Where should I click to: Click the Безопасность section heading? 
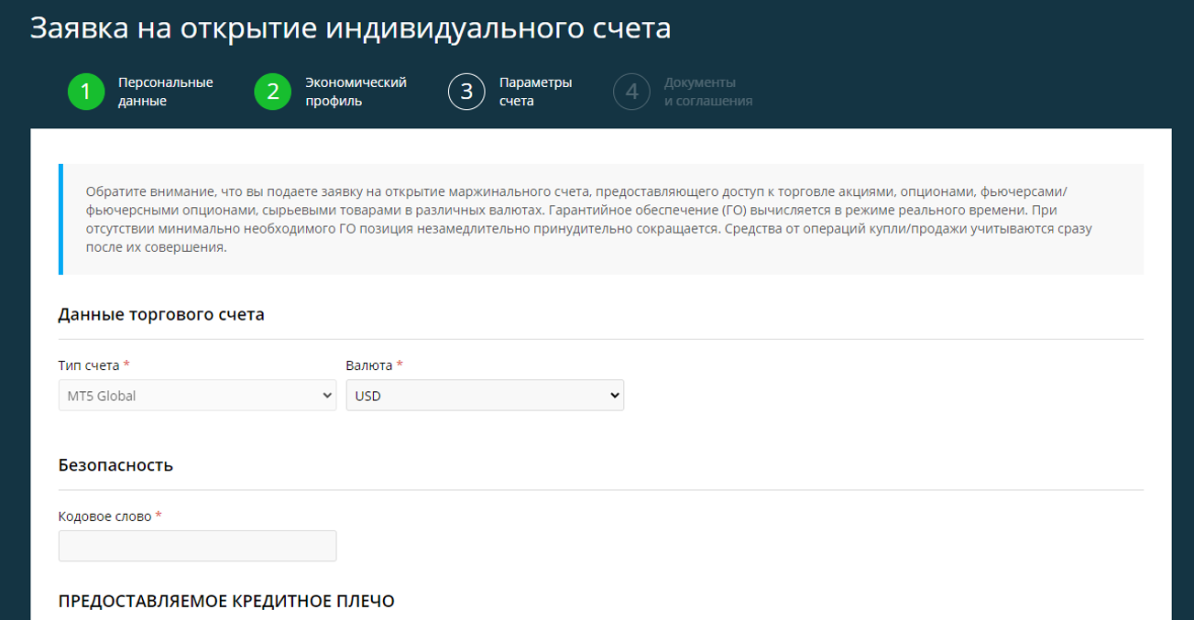pyautogui.click(x=115, y=465)
